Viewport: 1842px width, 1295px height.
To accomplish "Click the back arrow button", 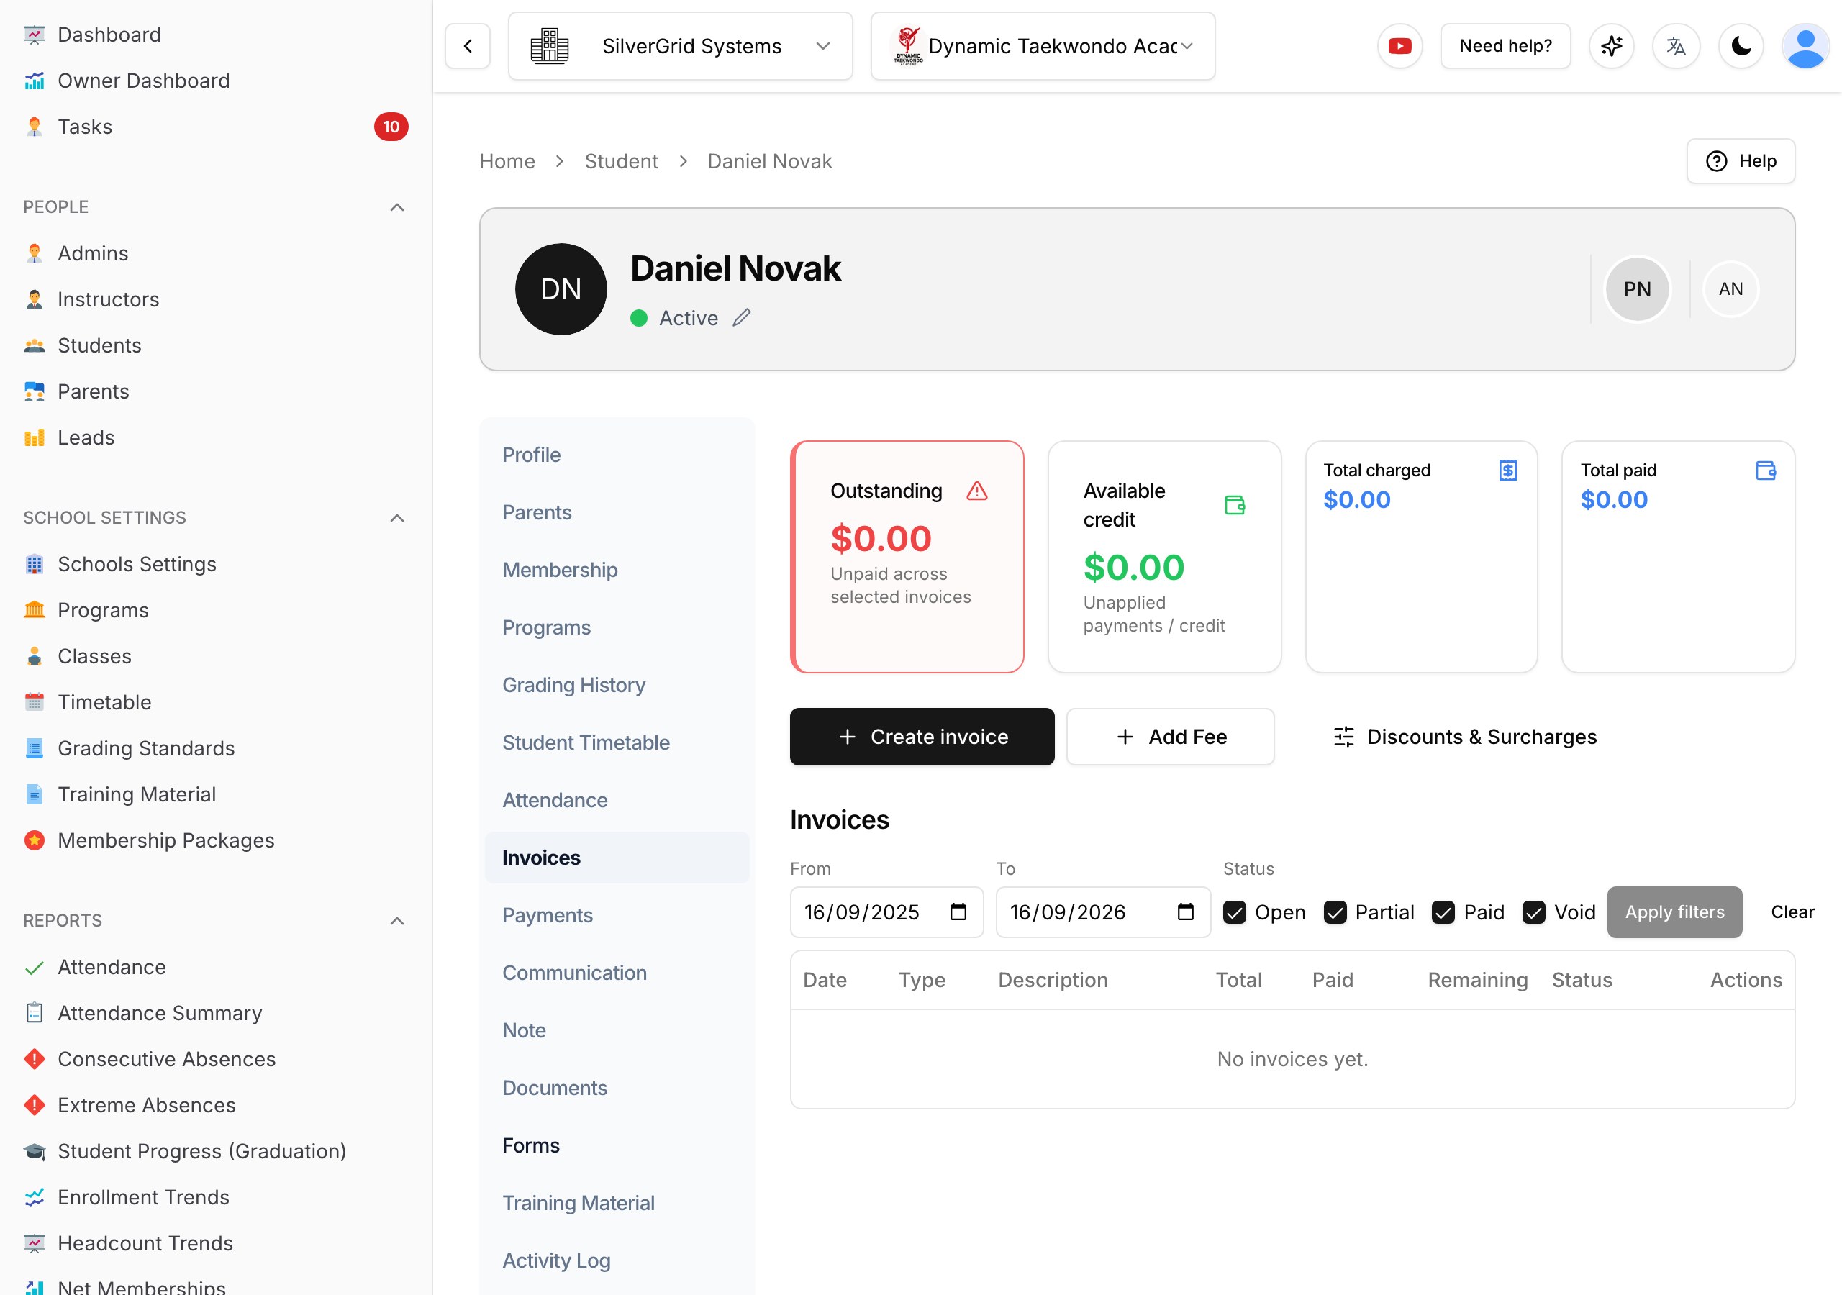I will pos(468,47).
